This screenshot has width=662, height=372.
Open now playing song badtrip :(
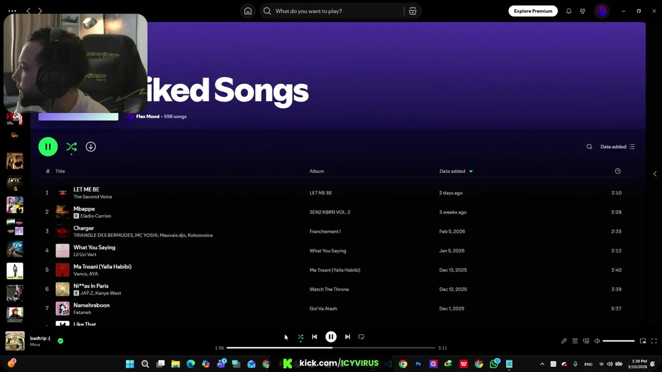[x=40, y=338]
